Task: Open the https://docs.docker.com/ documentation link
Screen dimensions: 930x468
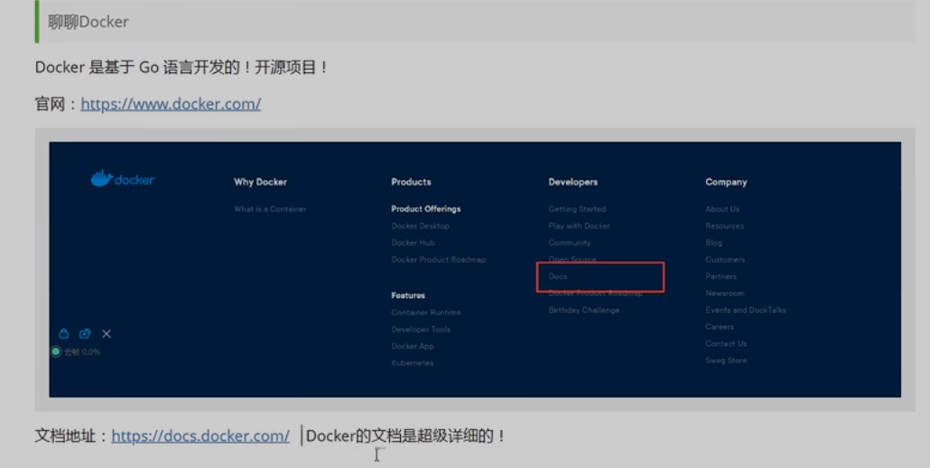Action: (200, 436)
